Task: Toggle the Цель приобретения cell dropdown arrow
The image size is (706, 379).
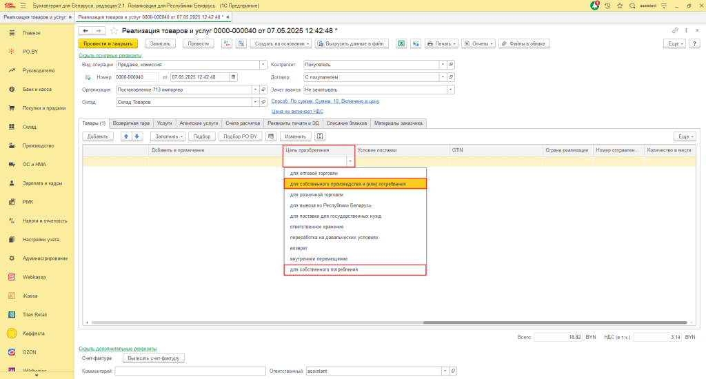Action: 350,161
